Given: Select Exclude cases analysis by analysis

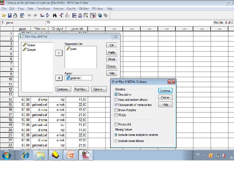Looking at the screenshot, I should pyautogui.click(x=116, y=135).
